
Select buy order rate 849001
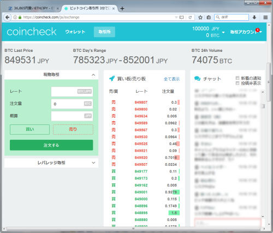(141, 192)
